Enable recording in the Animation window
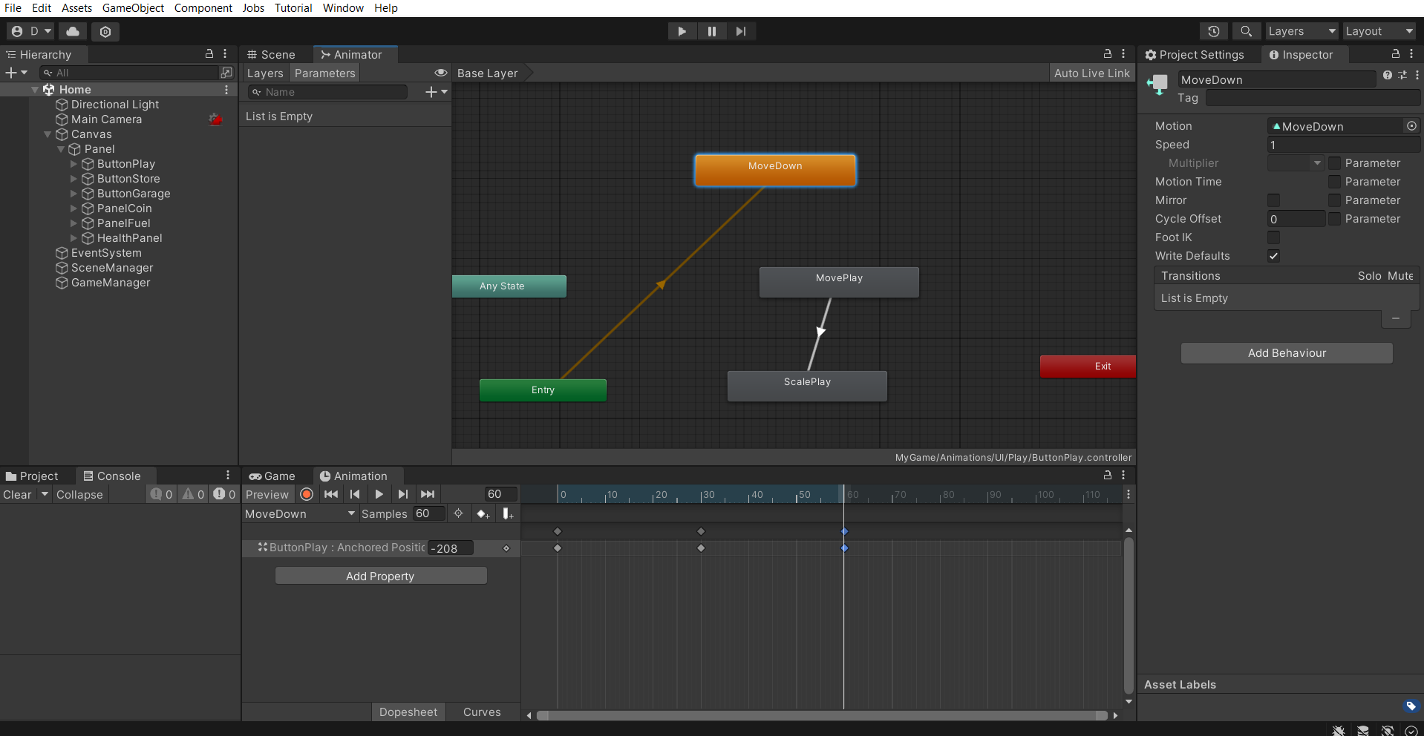The image size is (1424, 736). point(306,494)
